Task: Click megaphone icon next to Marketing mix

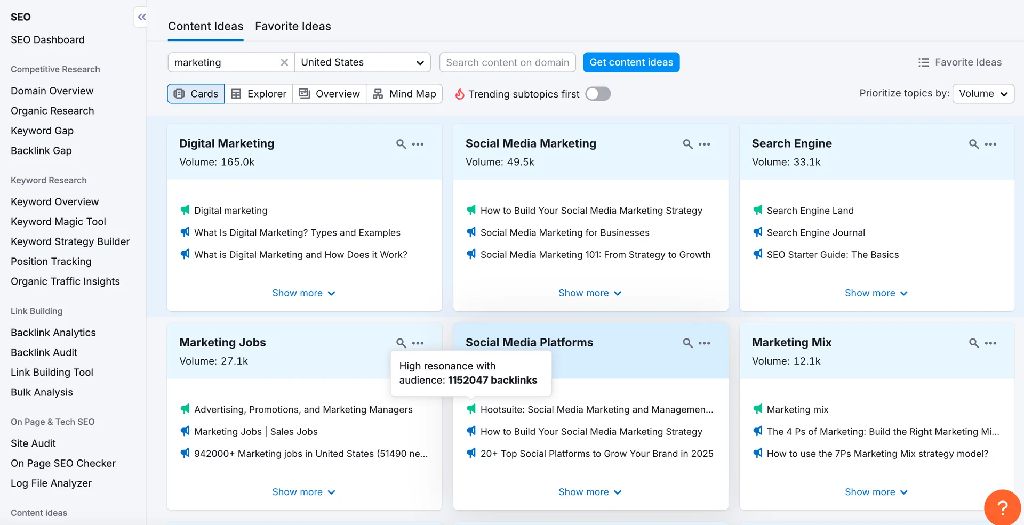Action: pyautogui.click(x=758, y=409)
